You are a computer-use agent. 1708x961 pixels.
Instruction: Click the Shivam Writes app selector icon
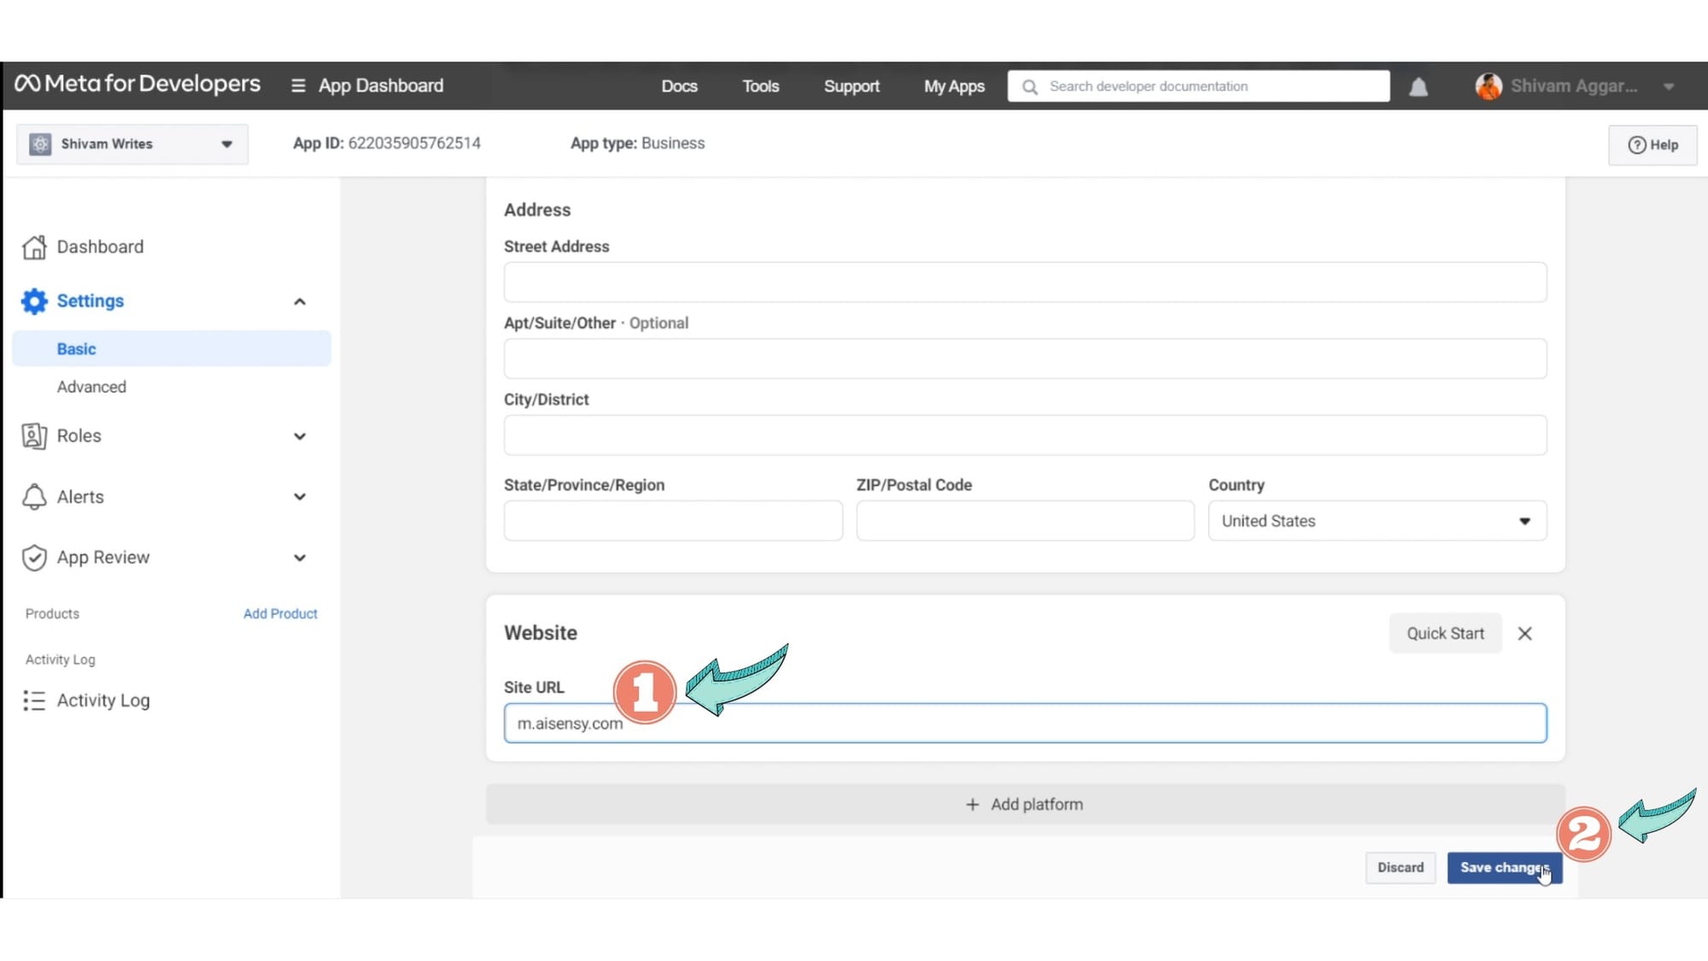[38, 144]
